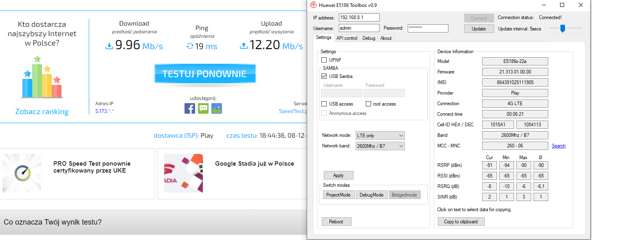Click the Password input field
Viewport: 624px width, 240px height.
coord(428,28)
